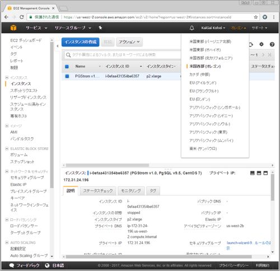Click the search magnifier icon
The width and height of the screenshot is (280, 271).
click(68, 55)
